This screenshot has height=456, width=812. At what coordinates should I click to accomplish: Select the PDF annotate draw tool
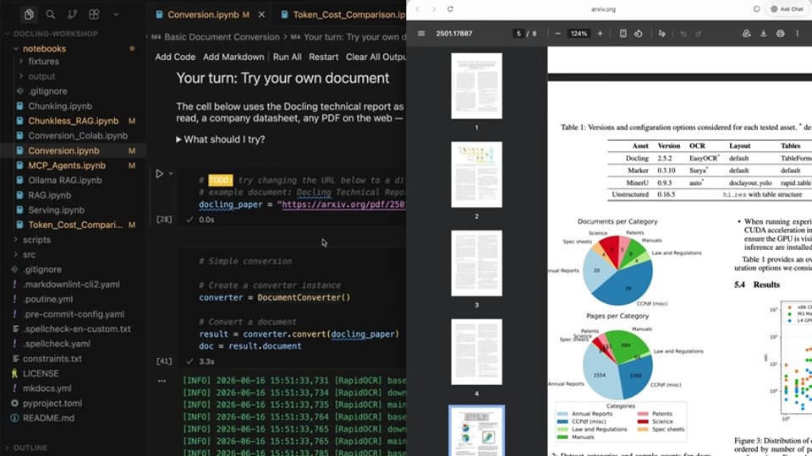tap(661, 34)
